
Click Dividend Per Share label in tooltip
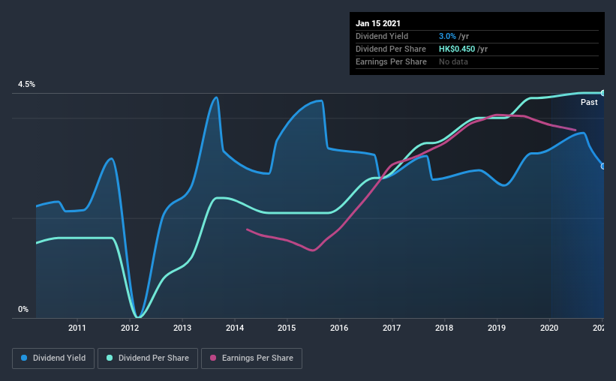(391, 49)
